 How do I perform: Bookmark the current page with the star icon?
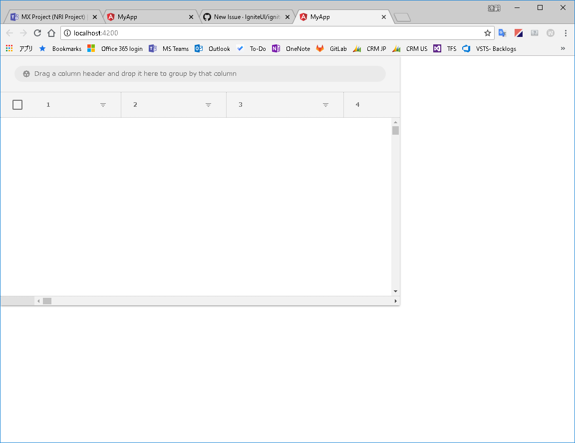coord(487,32)
